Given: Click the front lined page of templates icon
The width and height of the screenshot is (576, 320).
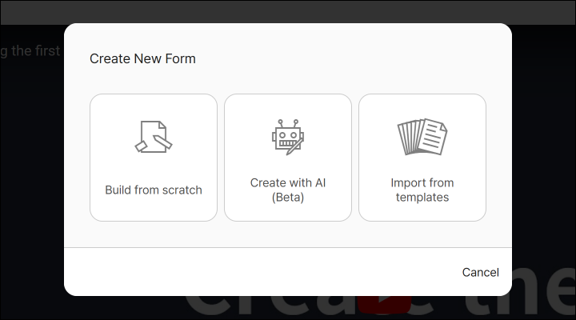Looking at the screenshot, I should [x=433, y=136].
